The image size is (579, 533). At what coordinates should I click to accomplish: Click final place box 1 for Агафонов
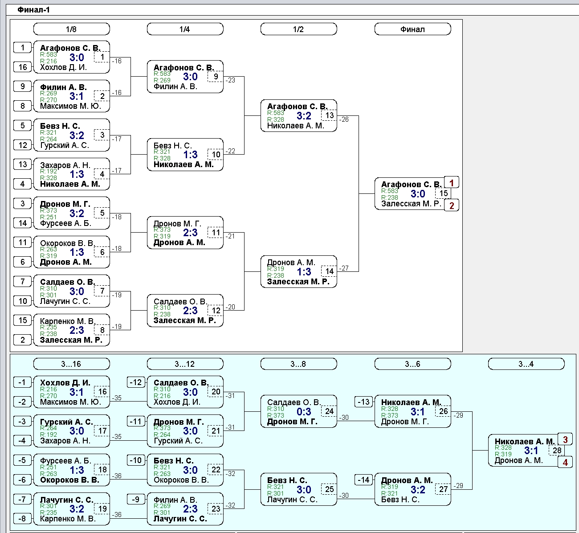452,183
